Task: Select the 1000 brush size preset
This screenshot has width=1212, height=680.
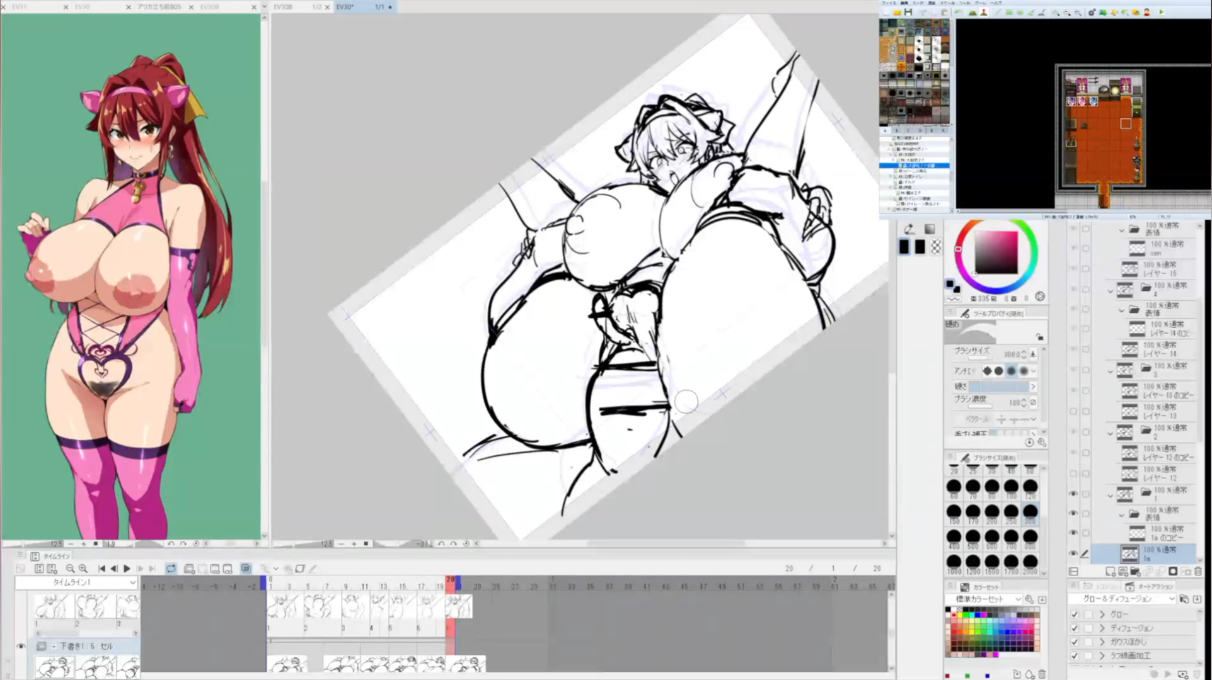Action: 954,562
